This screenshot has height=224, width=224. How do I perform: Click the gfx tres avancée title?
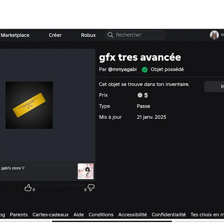(x=140, y=58)
